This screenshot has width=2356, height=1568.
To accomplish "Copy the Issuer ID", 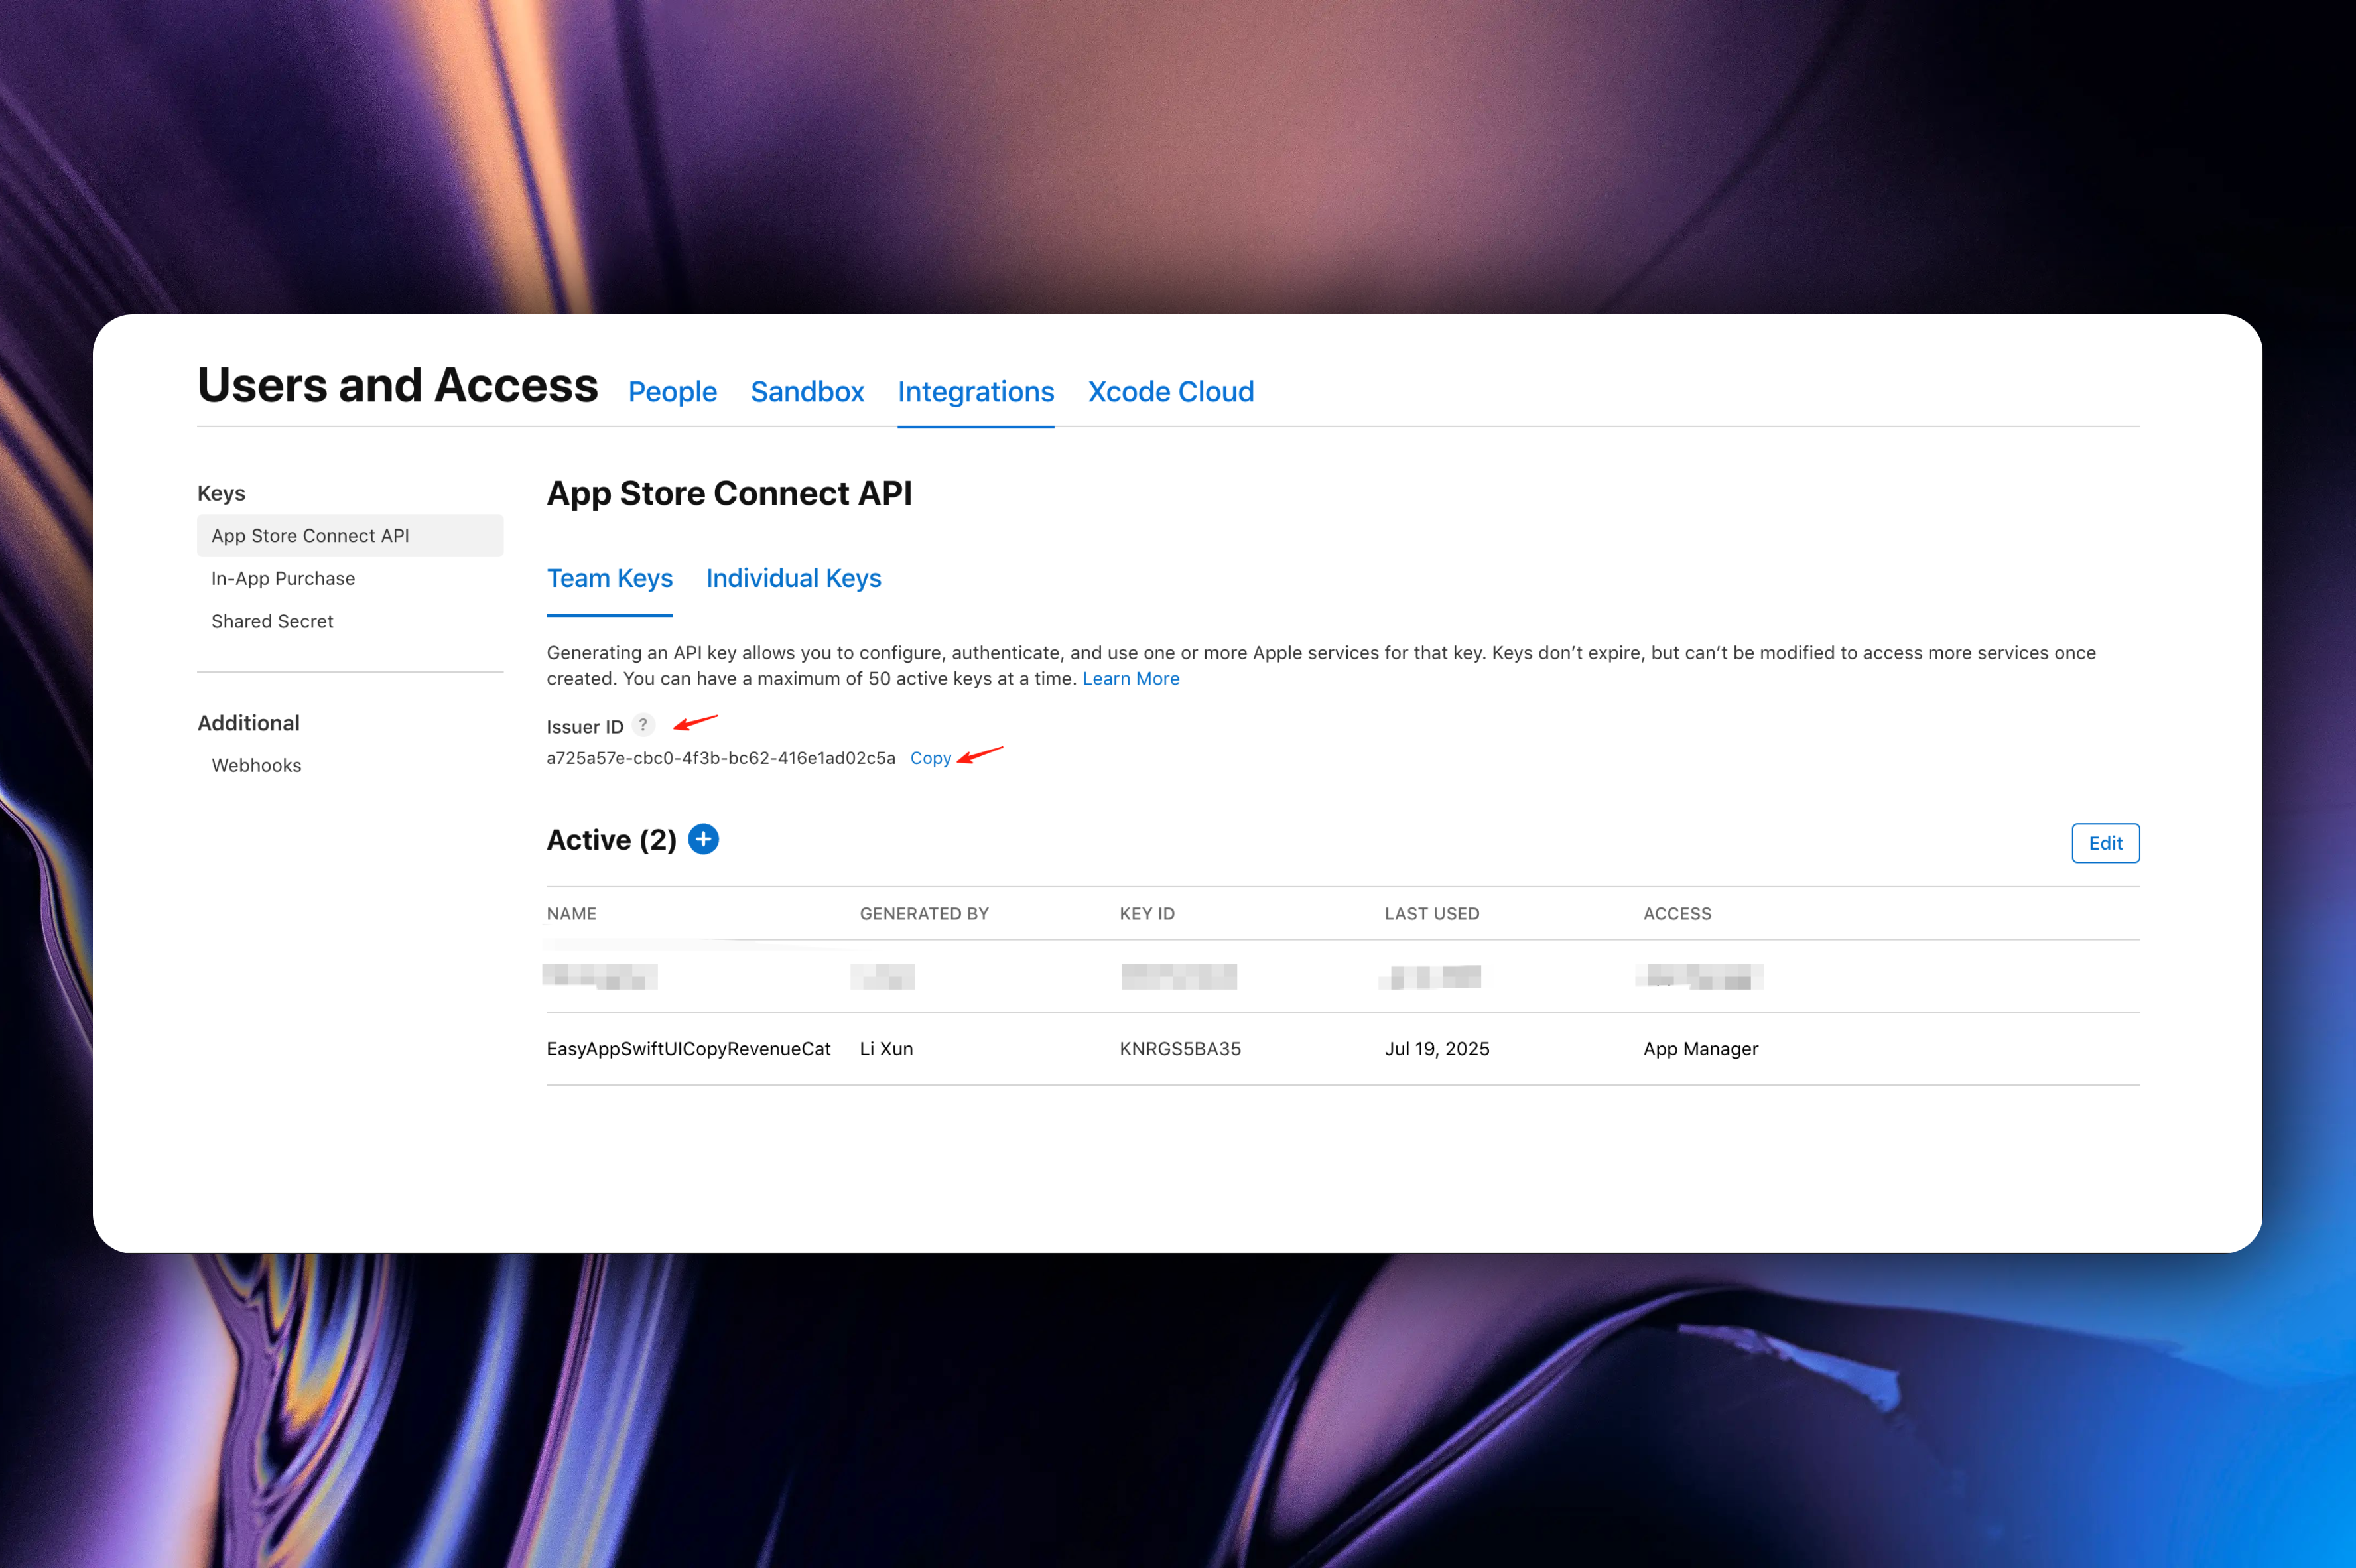I will (930, 758).
